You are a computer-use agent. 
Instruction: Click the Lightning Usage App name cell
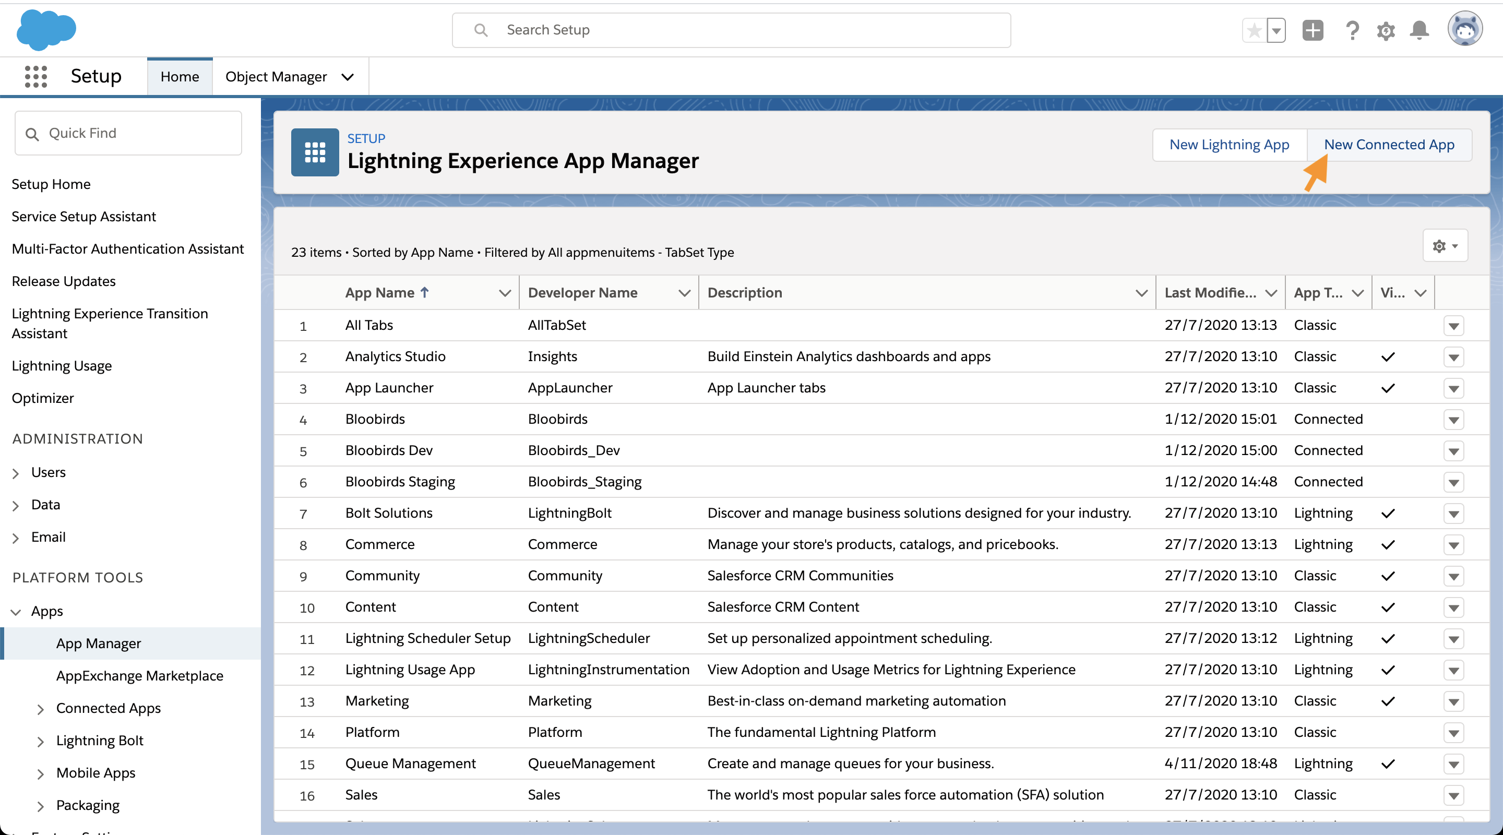click(410, 670)
